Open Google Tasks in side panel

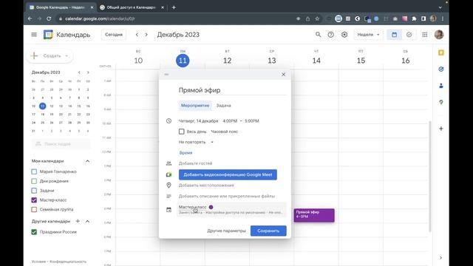coord(441,69)
